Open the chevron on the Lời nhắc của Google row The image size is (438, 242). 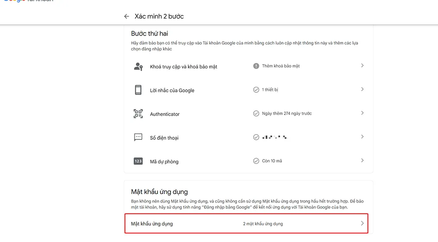(x=362, y=89)
